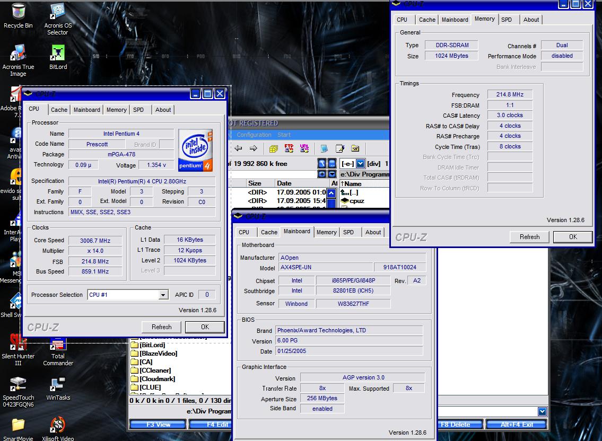Click the Intel Inside Pentium 4 logo
The height and width of the screenshot is (441, 602).
195,150
